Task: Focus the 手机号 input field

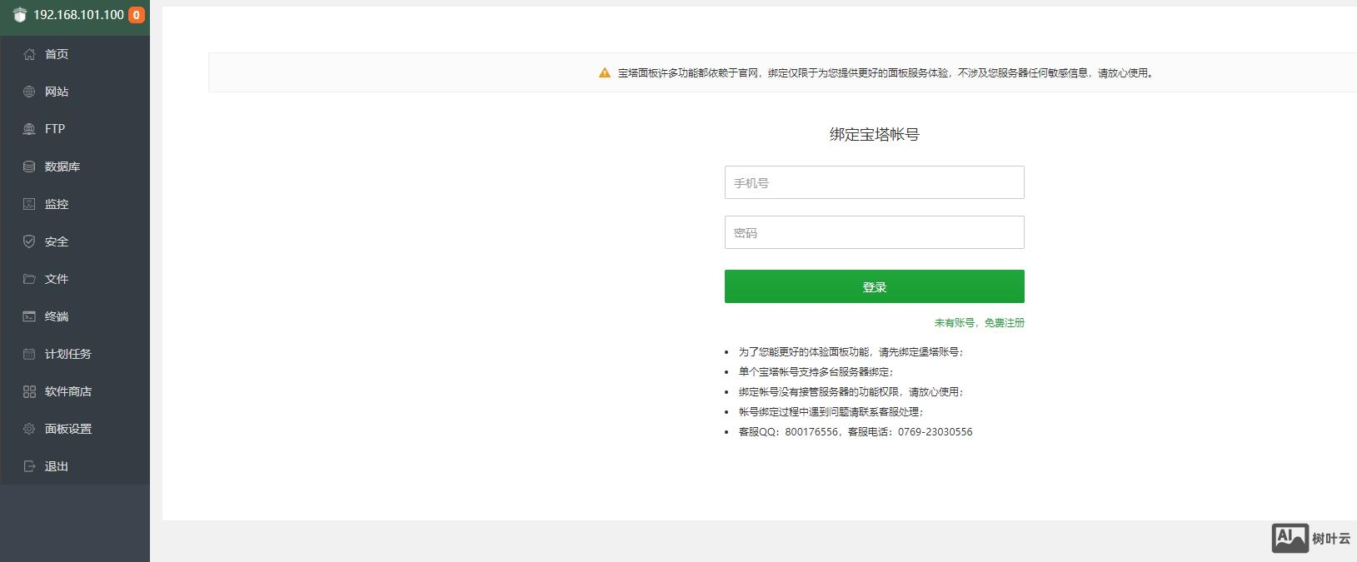Action: pyautogui.click(x=874, y=182)
